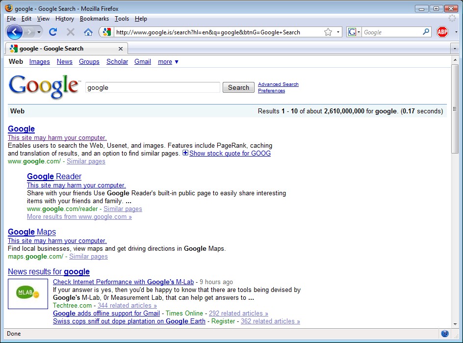Click the vertical scrollbar up arrow
The height and width of the screenshot is (343, 463).
455,60
